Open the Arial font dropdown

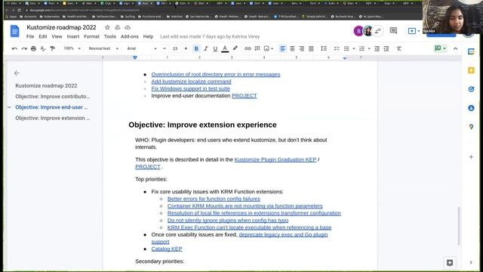click(x=142, y=48)
